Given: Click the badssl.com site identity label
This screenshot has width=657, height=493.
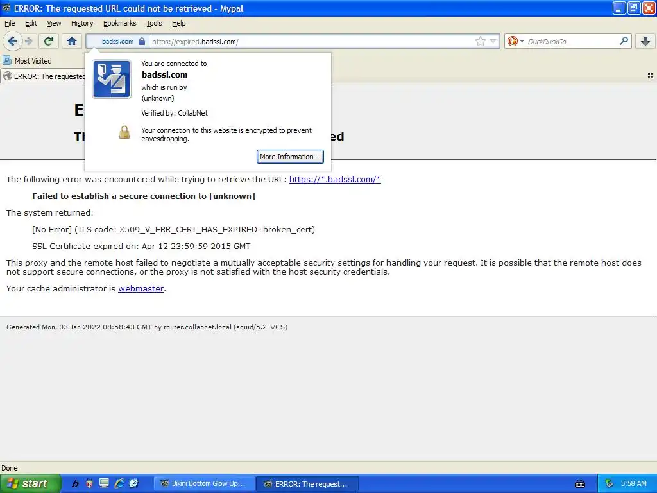Looking at the screenshot, I should 118,41.
